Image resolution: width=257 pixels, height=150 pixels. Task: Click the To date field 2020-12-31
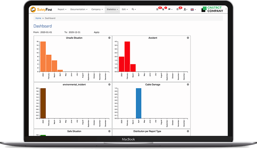click(x=75, y=32)
